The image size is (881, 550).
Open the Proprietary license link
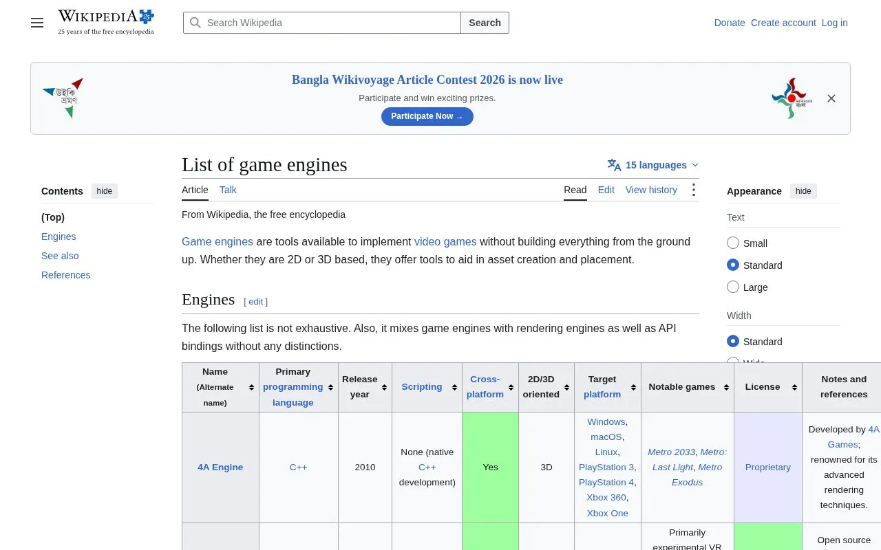click(768, 467)
